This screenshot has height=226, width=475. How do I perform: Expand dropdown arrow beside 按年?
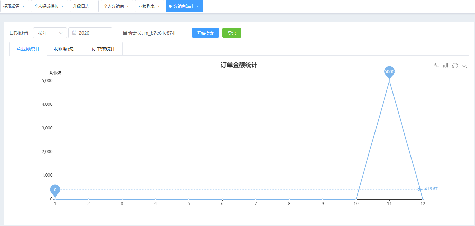[x=61, y=33]
